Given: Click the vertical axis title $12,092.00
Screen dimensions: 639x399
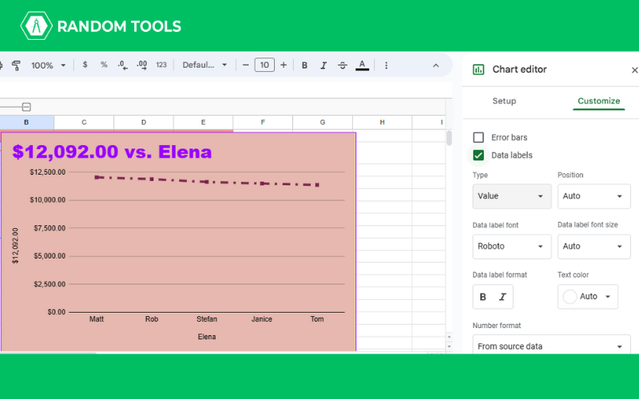Looking at the screenshot, I should coord(15,246).
